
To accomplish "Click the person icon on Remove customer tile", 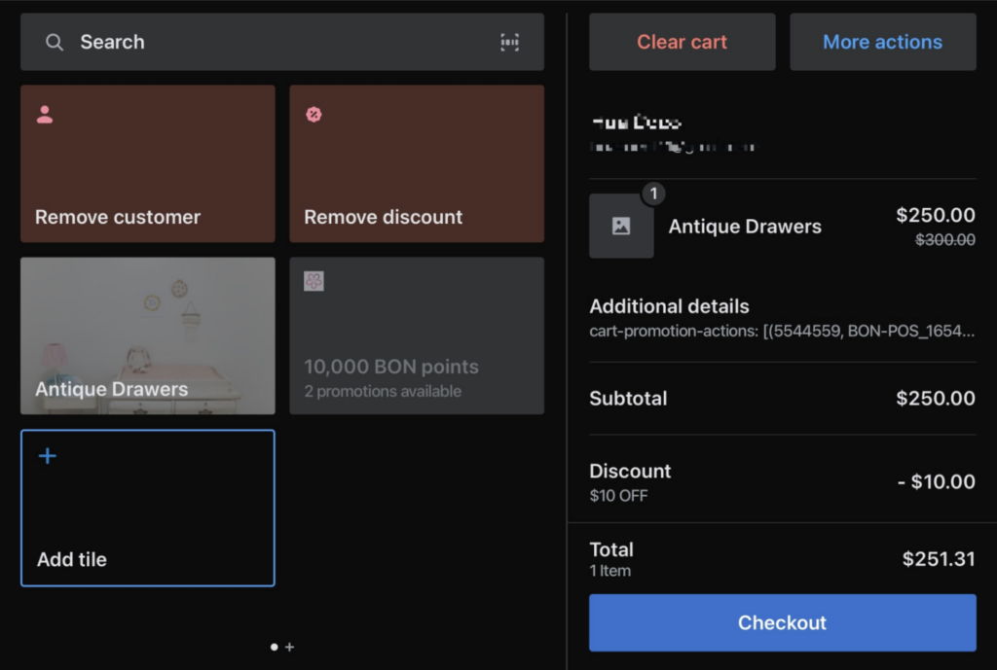I will click(x=45, y=115).
